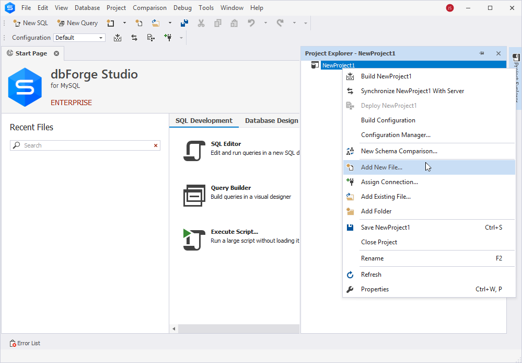
Task: Click the Build Project toolbar icon
Action: click(118, 38)
